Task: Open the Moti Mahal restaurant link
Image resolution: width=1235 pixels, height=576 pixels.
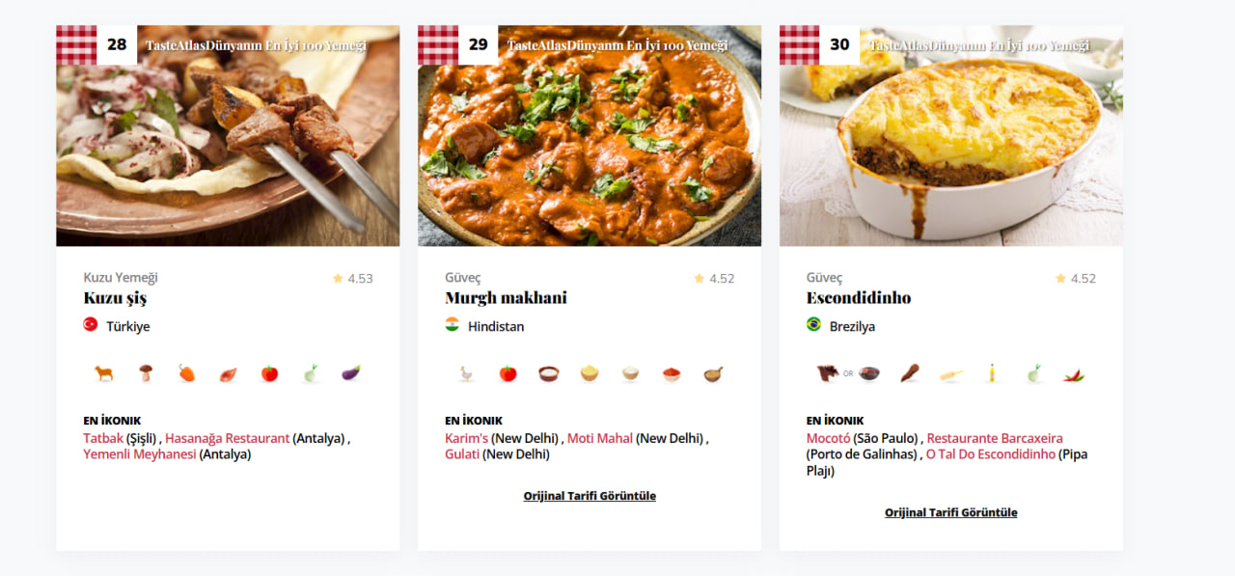Action: point(600,438)
